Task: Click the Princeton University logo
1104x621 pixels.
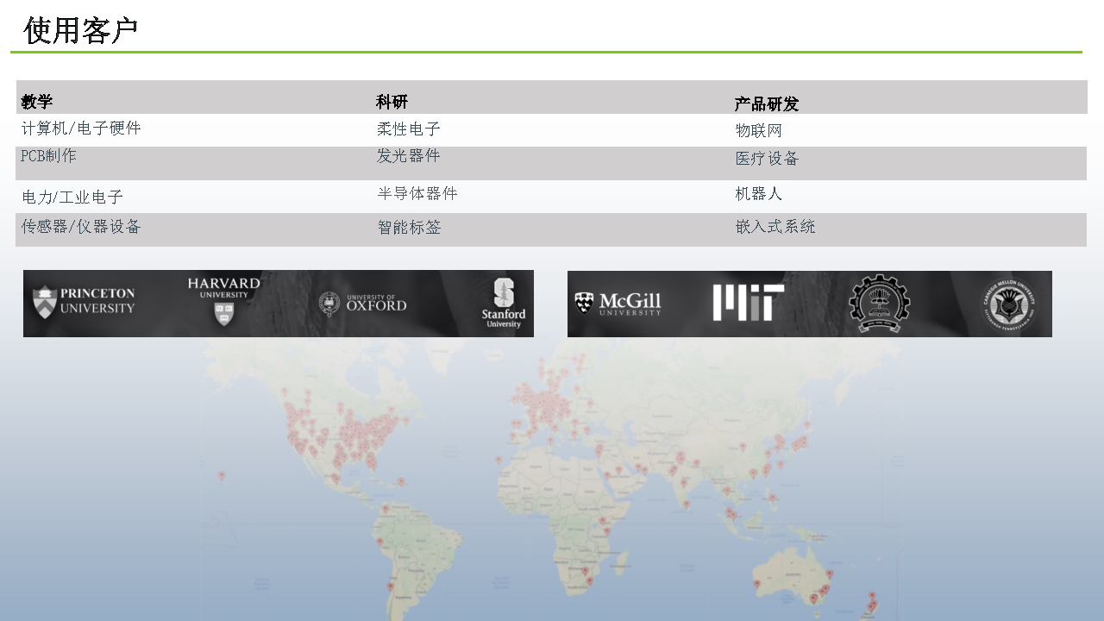Action: coord(84,302)
